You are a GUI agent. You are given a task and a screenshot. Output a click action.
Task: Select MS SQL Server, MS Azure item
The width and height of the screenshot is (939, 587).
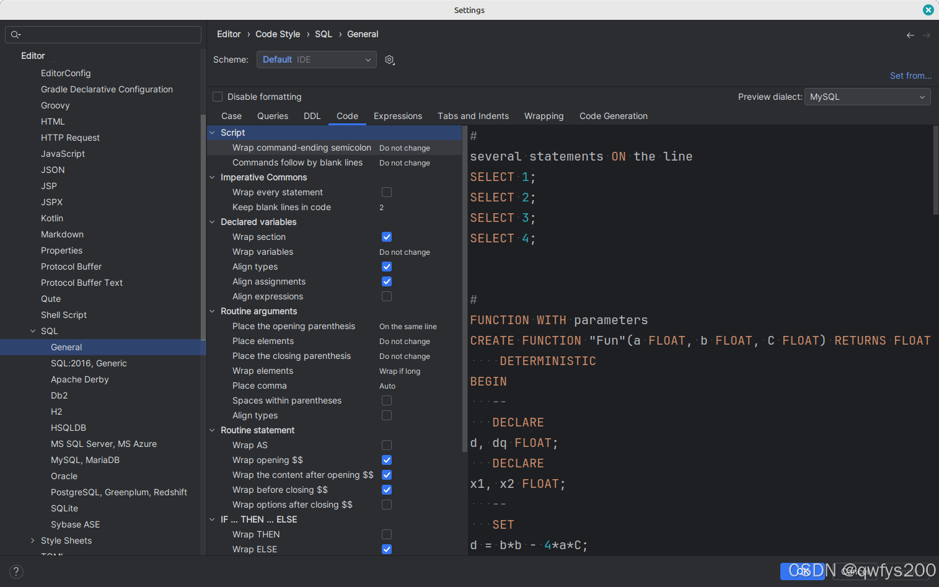104,444
